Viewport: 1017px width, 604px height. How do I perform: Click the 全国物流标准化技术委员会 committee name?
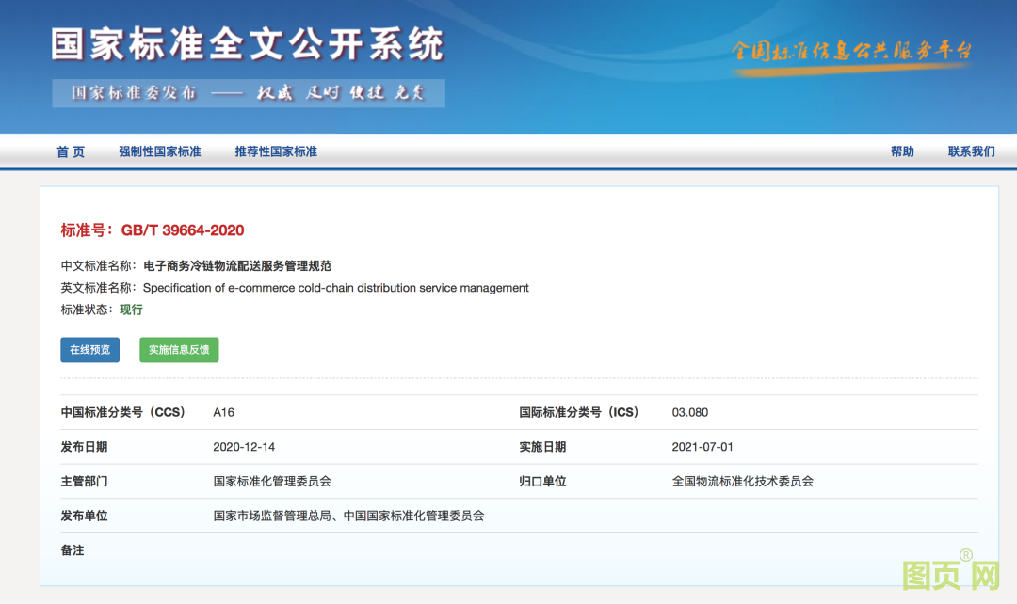742,481
